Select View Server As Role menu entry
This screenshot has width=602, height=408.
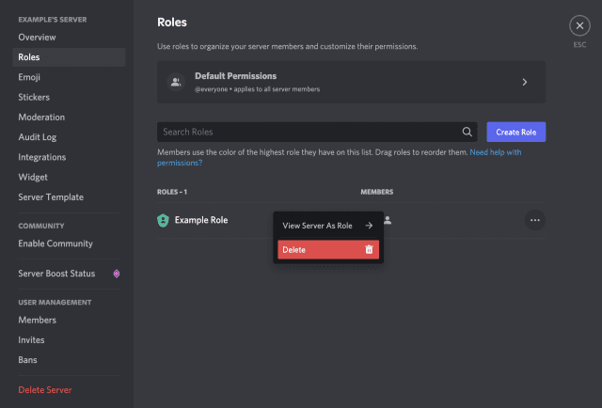[318, 226]
